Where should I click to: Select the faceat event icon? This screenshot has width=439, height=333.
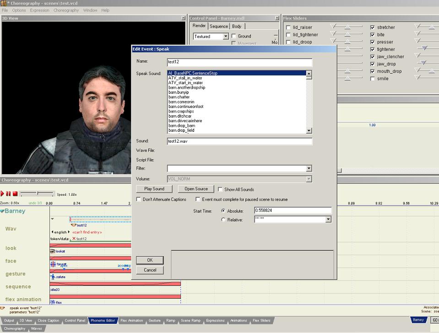coord(53,264)
